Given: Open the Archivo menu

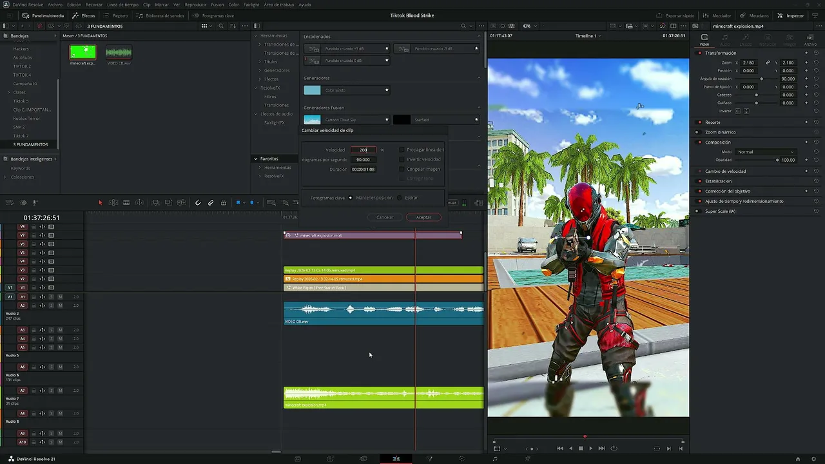Looking at the screenshot, I should [x=55, y=5].
